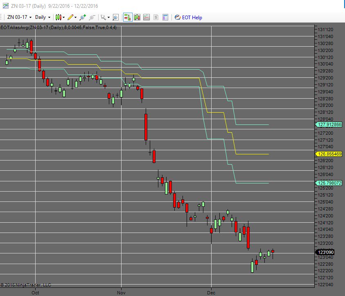
Task: Click the 127.912866 upper band price marker
Action: (329, 124)
